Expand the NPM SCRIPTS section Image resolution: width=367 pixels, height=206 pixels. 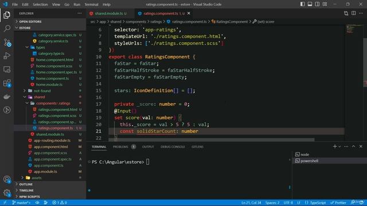[50, 197]
